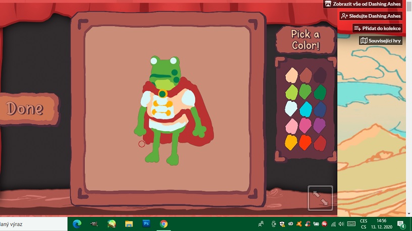Pick the brown color swatch
The width and height of the screenshot is (412, 231).
(305, 75)
